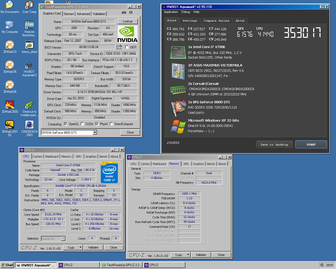Viewport: 336px width, 269px height.
Task: Toggle UEFI checkbox in GPU-Z
Action: click(x=127, y=47)
